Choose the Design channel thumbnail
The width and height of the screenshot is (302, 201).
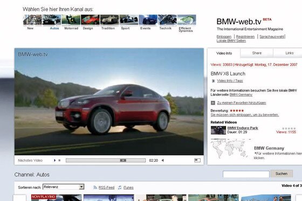coord(90,19)
